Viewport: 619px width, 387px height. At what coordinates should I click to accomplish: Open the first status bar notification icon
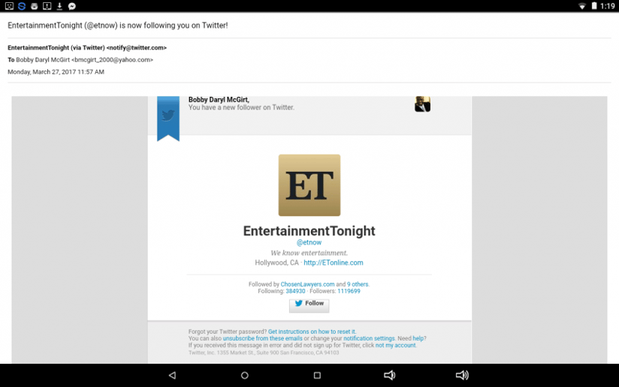9,6
